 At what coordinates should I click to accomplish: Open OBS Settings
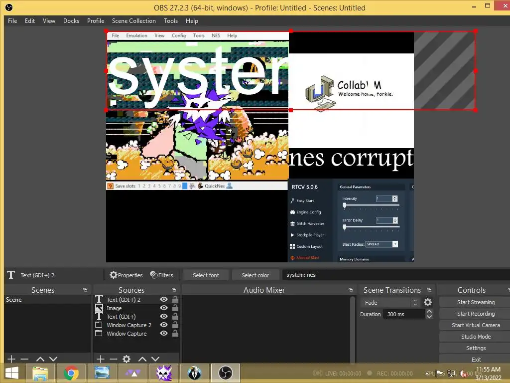(476, 348)
